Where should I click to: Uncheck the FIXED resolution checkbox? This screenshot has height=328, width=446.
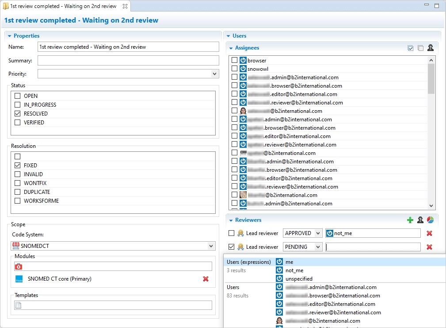(x=18, y=166)
